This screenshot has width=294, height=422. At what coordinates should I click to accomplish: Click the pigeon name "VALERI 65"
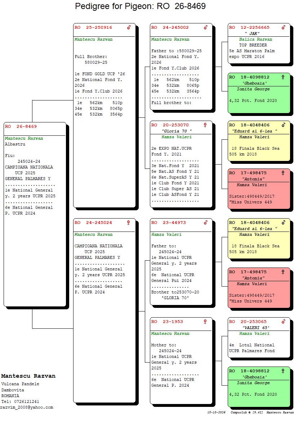click(x=256, y=328)
